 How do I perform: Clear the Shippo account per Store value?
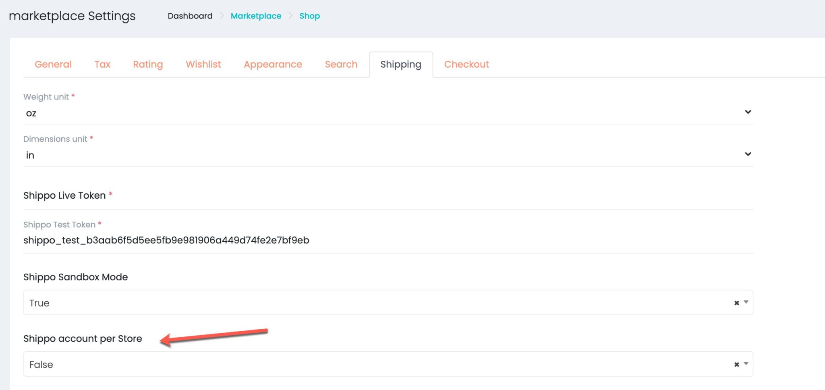(x=736, y=365)
